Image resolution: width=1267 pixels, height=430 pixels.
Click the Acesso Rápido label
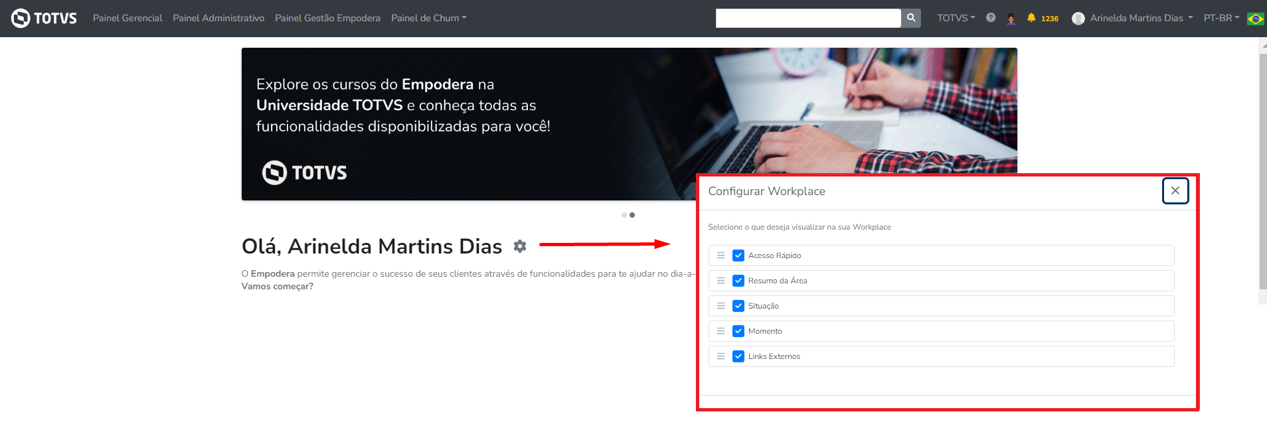pyautogui.click(x=774, y=255)
